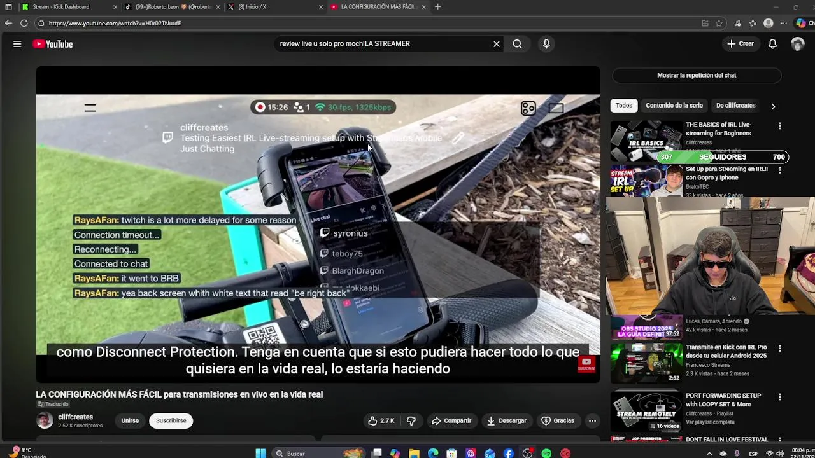Viewport: 815px width, 458px height.
Task: Click Mostrar la repetición del chat
Action: point(697,75)
